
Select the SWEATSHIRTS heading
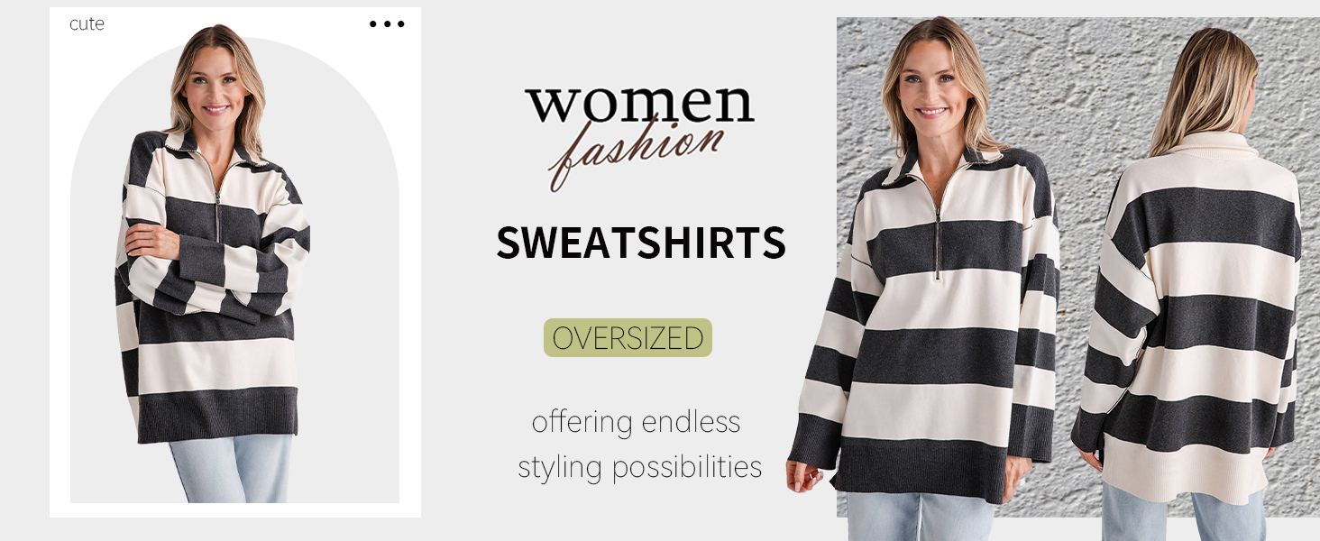tap(641, 243)
